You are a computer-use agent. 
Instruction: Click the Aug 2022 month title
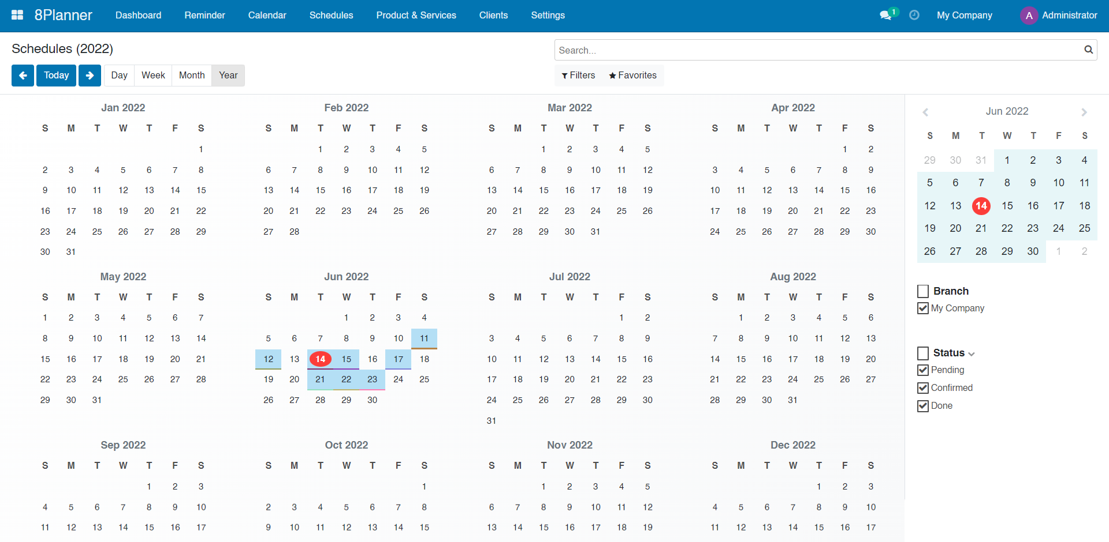point(793,277)
